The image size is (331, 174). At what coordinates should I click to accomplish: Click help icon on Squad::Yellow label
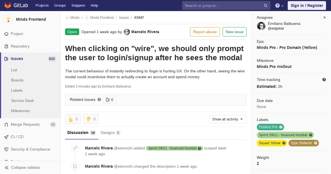tap(284, 143)
